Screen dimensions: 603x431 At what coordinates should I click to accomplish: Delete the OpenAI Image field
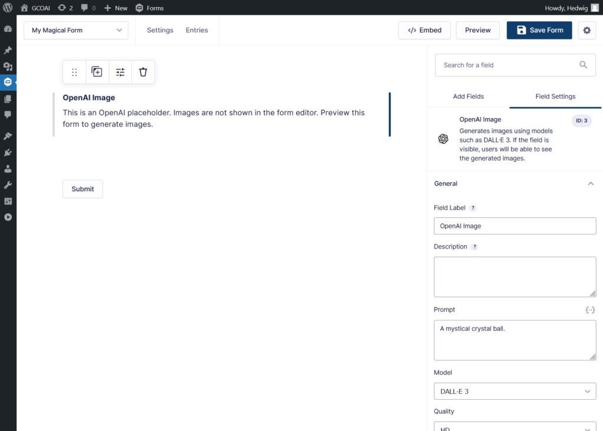(x=143, y=72)
